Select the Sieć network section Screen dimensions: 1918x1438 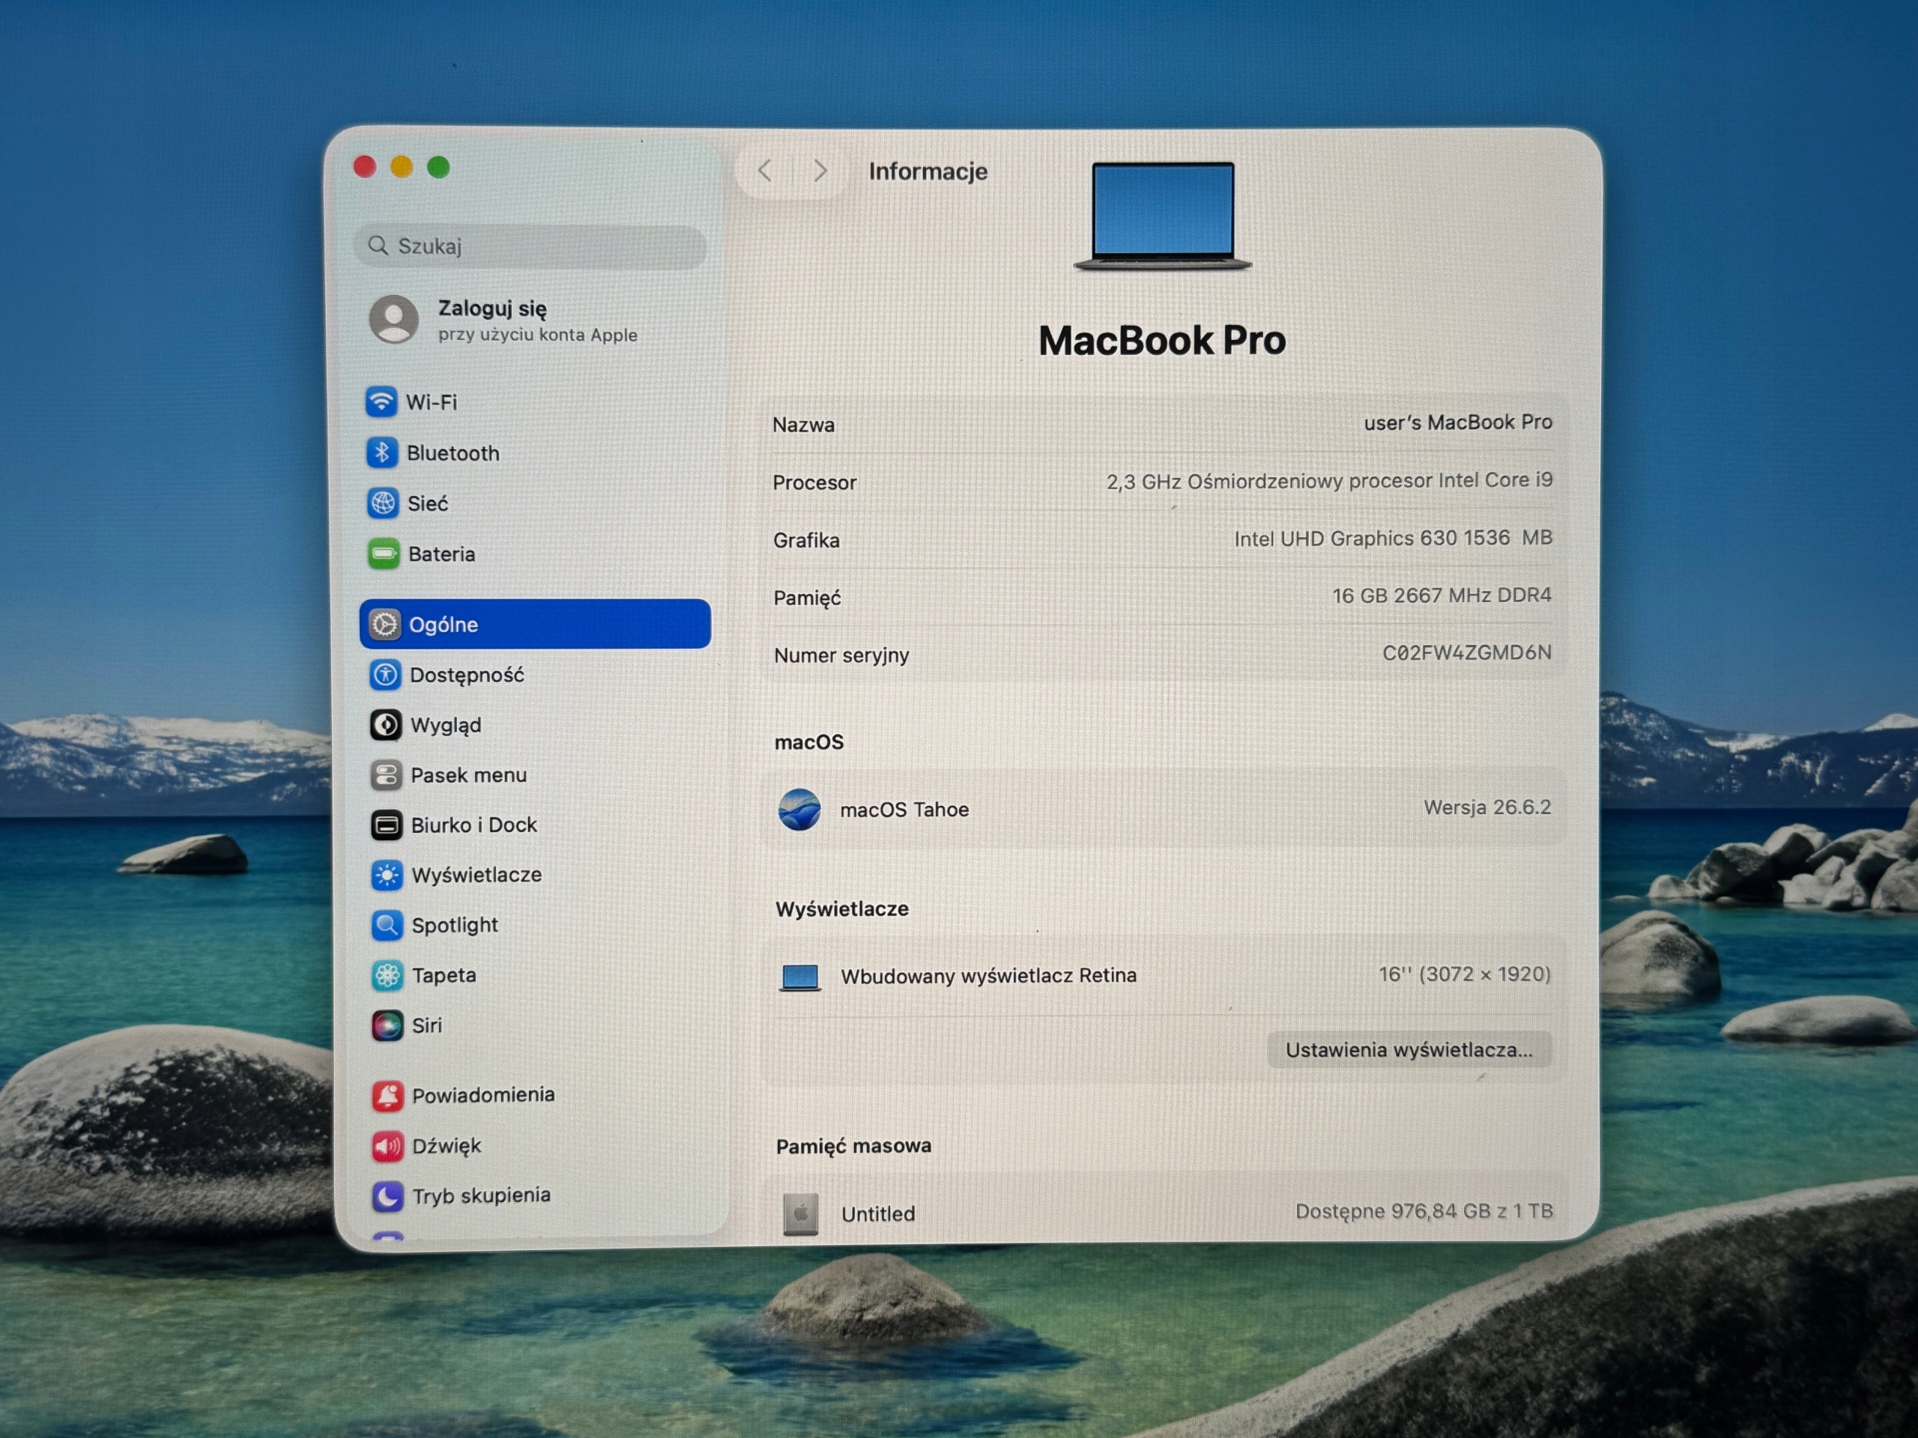(x=535, y=503)
